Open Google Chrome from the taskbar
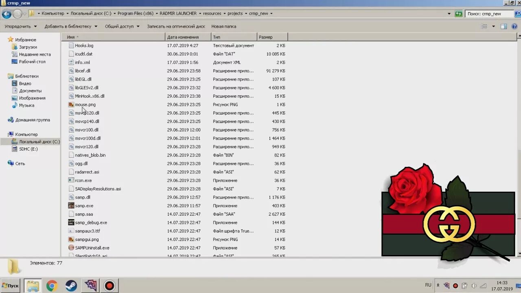 (x=52, y=286)
